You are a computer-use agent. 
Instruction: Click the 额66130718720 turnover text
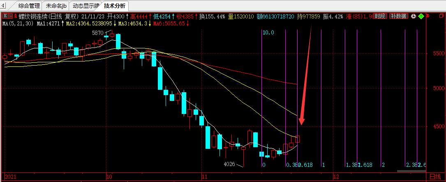click(275, 16)
